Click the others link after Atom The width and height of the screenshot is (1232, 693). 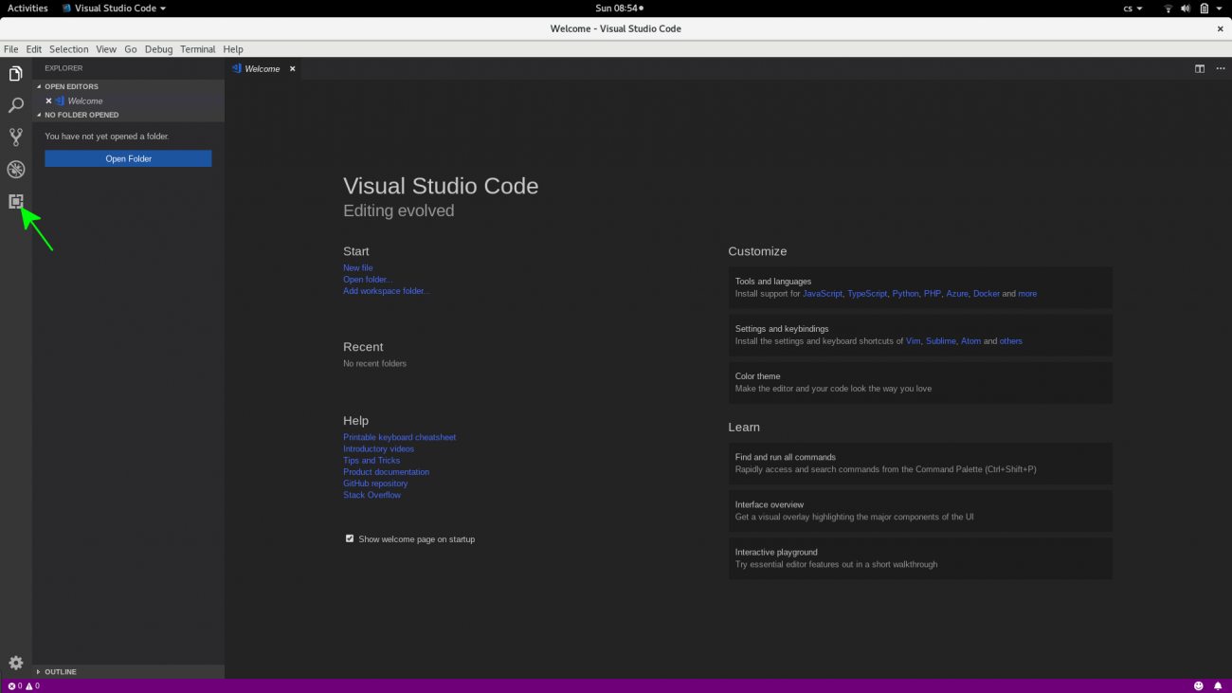[x=1011, y=341]
